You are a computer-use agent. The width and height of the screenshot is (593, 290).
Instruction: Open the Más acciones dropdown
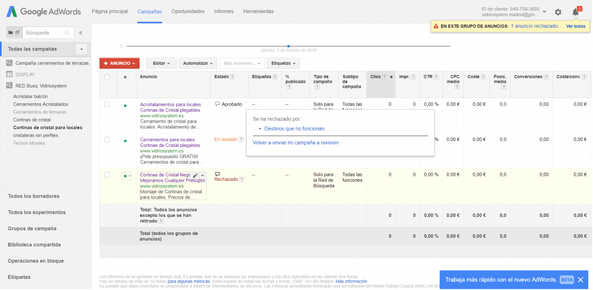pos(242,63)
